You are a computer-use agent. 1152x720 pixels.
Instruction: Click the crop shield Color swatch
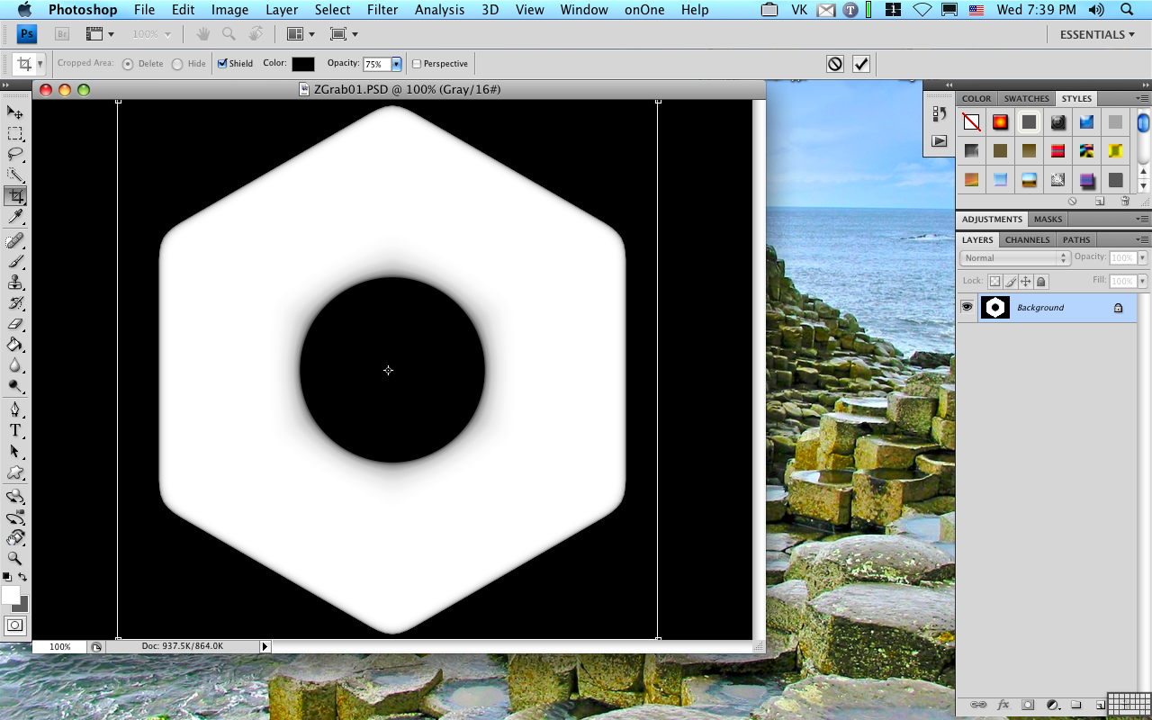click(x=303, y=64)
